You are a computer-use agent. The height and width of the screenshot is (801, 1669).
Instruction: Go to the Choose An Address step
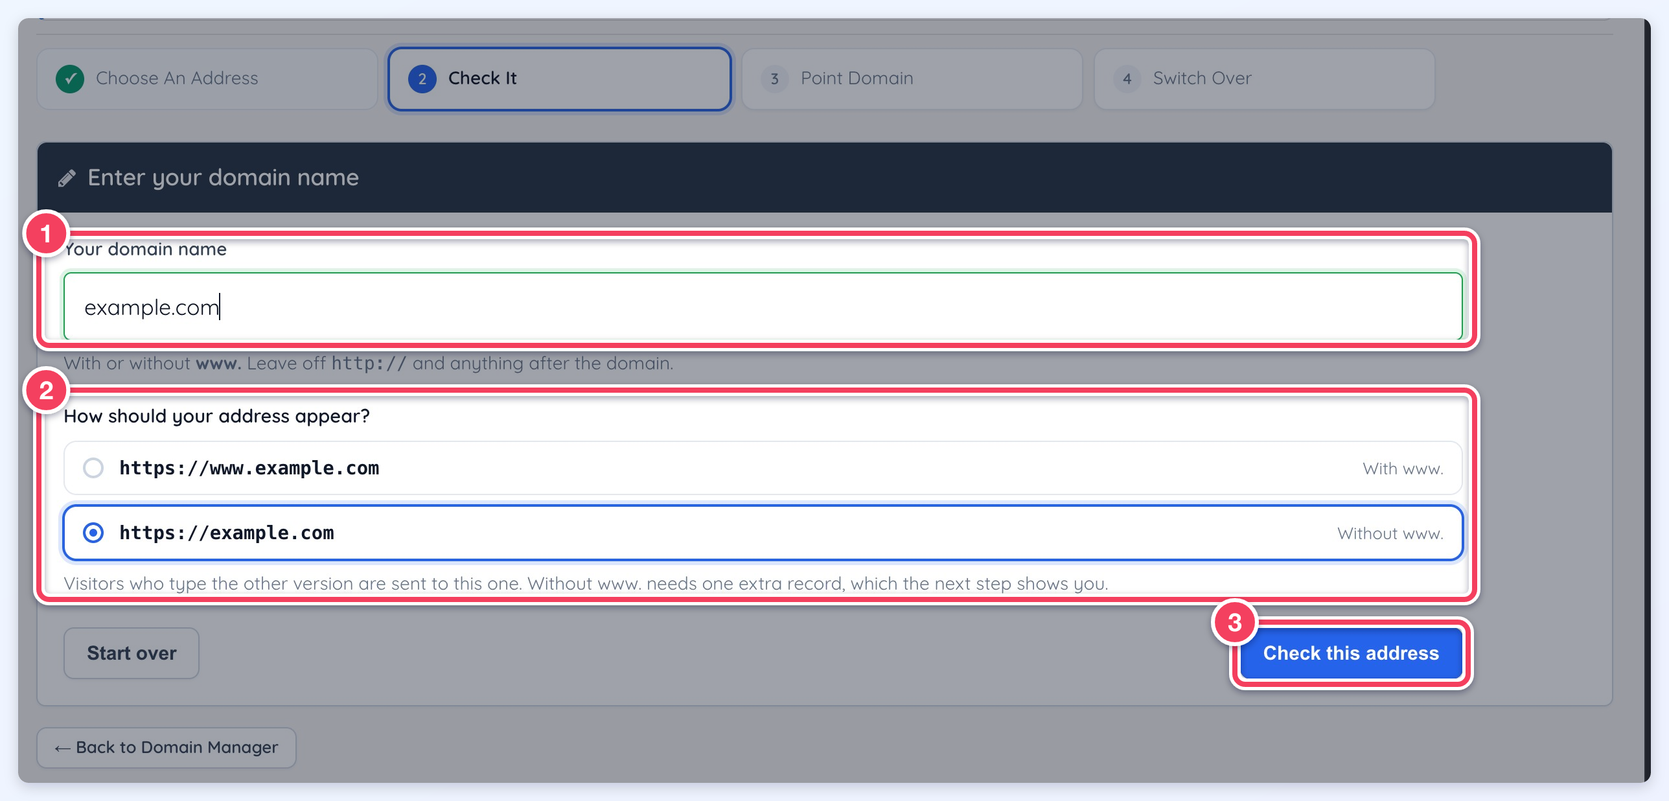coord(207,79)
